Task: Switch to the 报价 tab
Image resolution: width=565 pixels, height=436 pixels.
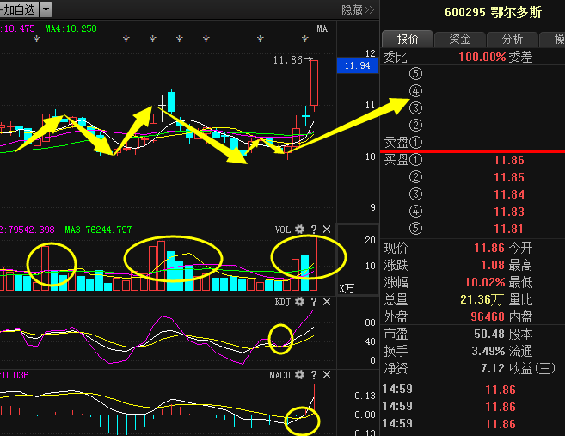Action: pos(408,39)
